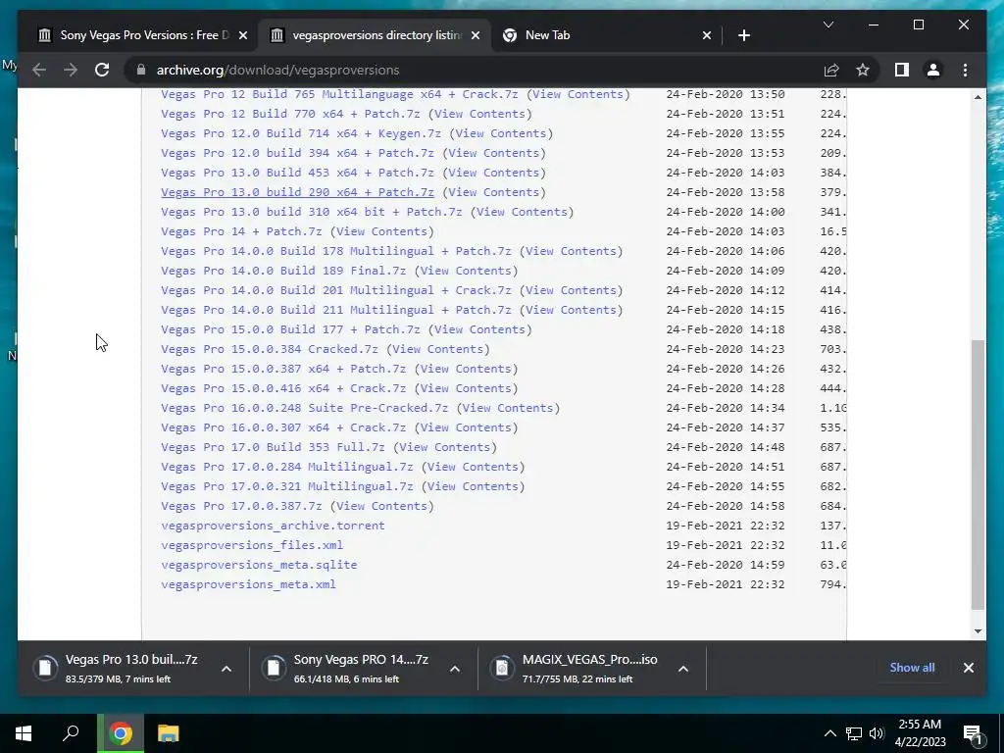The image size is (1004, 753).
Task: Open Vegas Pro 17.0.0.284 Multilingual.7z
Action: click(287, 467)
